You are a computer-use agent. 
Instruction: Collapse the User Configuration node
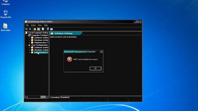click(27, 45)
